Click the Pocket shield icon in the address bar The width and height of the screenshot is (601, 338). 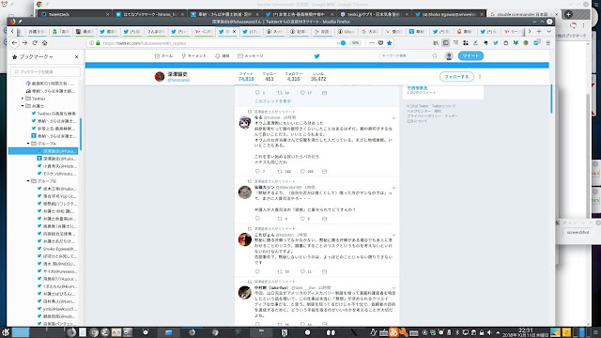click(x=380, y=43)
